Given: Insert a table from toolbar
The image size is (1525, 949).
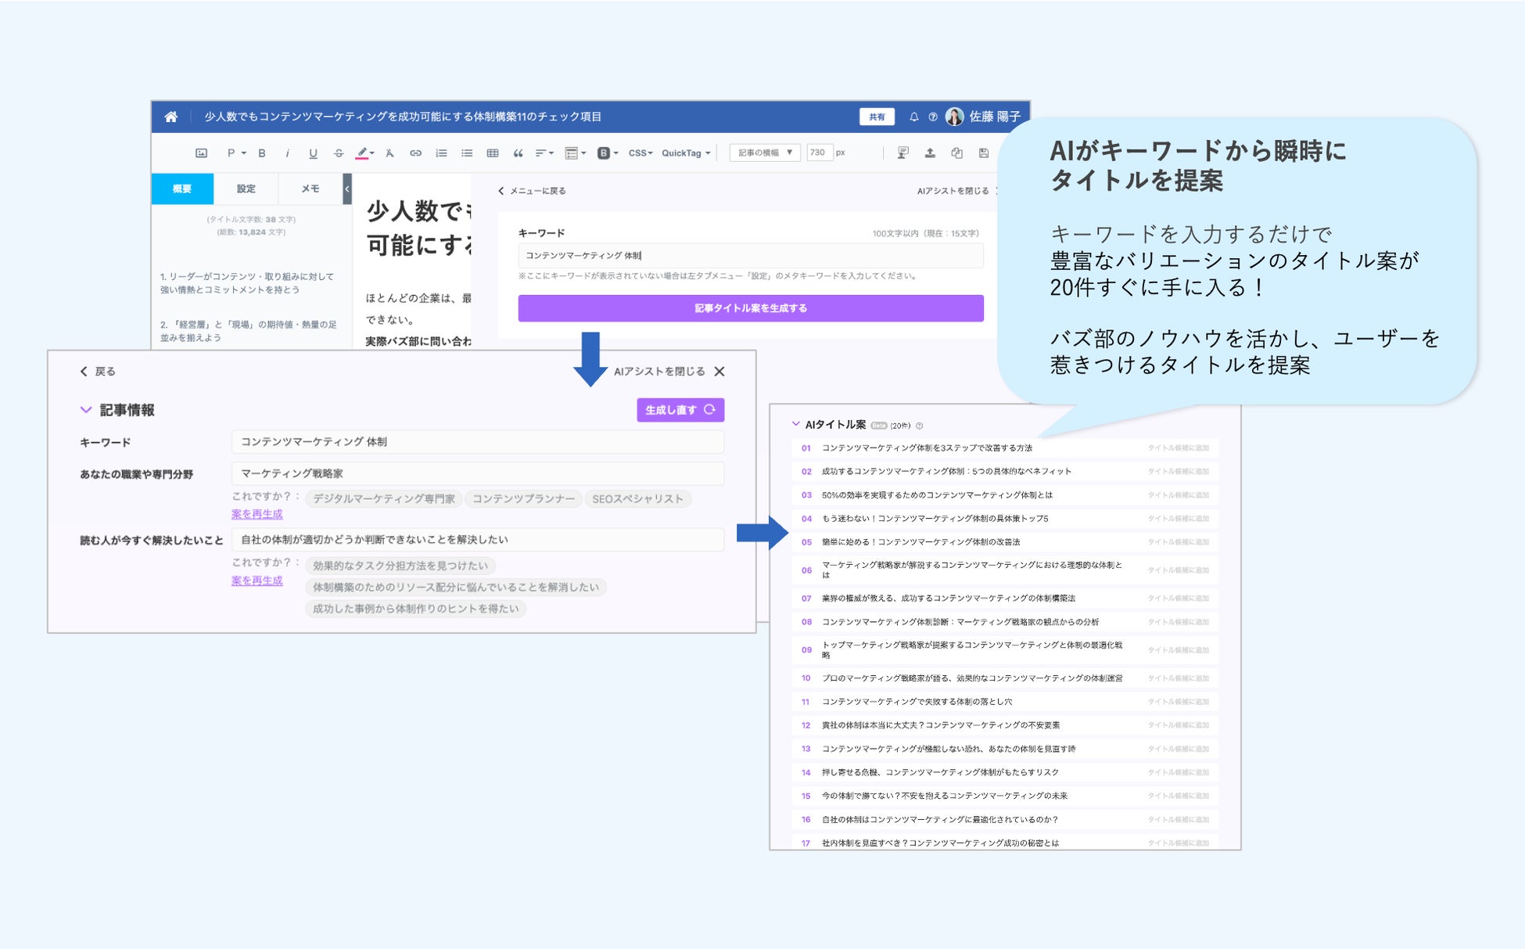Looking at the screenshot, I should coord(492,153).
